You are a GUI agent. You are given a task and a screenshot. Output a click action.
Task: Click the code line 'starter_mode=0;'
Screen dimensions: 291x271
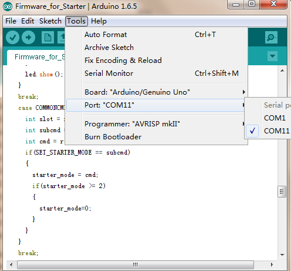(x=65, y=208)
